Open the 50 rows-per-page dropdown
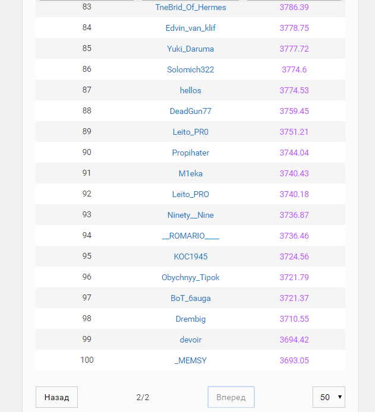Viewport: 375px width, 412px height. (x=329, y=397)
